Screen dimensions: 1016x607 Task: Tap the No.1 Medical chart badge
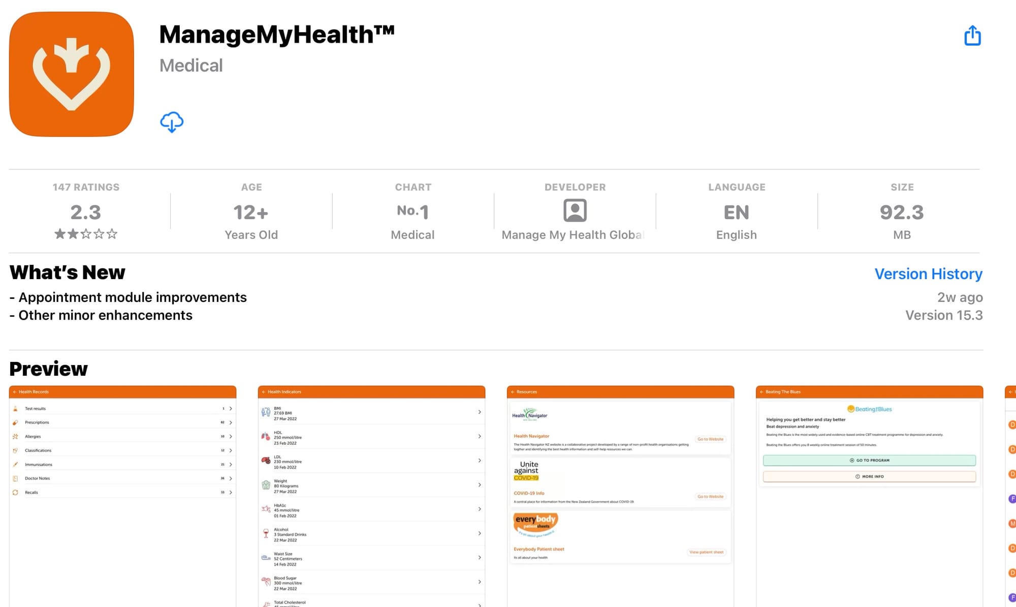(x=412, y=211)
